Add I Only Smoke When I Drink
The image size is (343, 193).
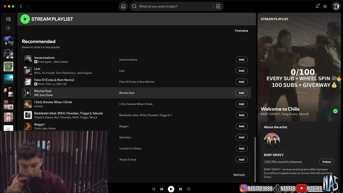pyautogui.click(x=241, y=104)
